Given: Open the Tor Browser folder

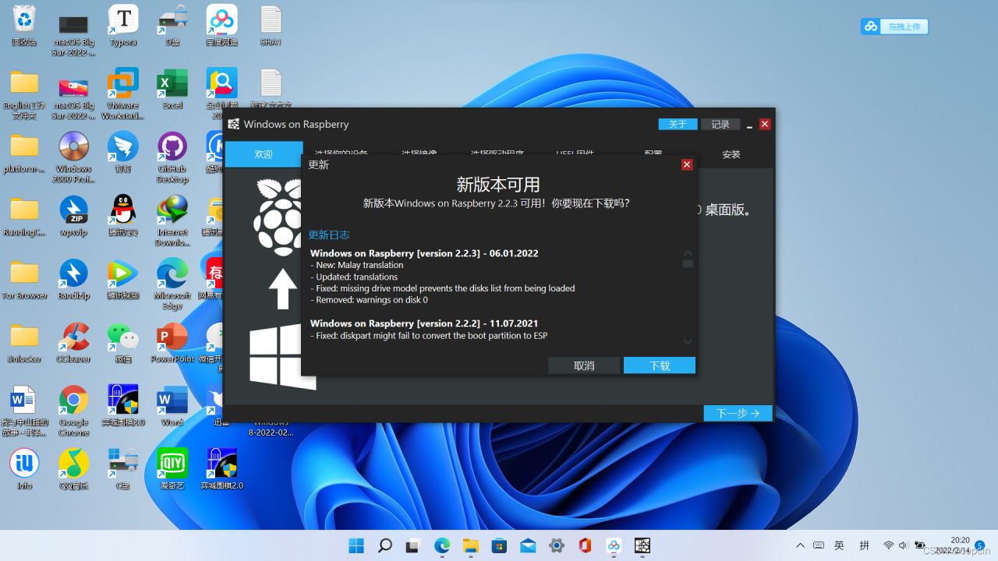Looking at the screenshot, I should (x=24, y=280).
